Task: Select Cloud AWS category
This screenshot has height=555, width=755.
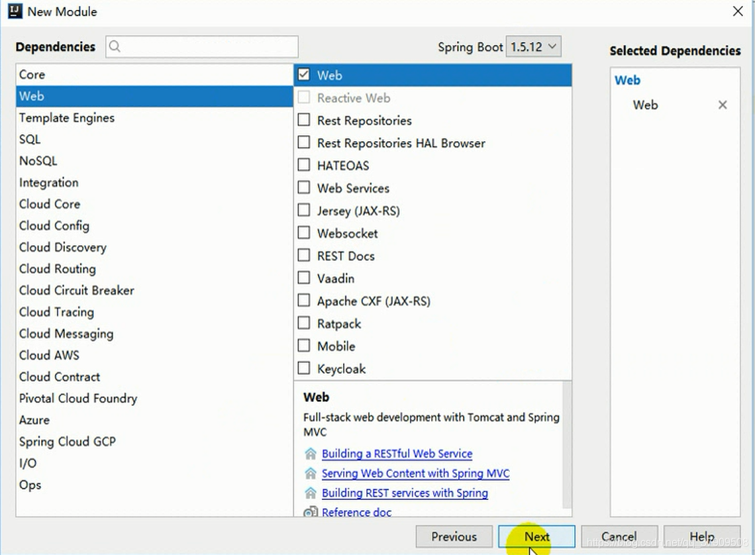Action: pyautogui.click(x=154, y=355)
